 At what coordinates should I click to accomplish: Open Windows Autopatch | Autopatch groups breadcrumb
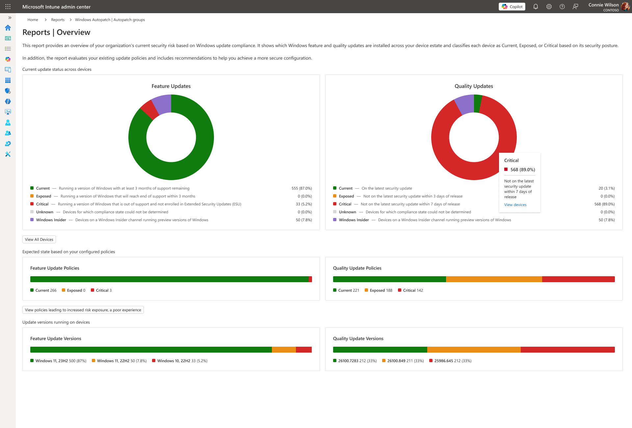110,20
